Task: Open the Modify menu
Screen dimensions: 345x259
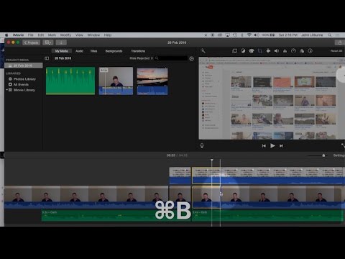Action: pos(65,35)
